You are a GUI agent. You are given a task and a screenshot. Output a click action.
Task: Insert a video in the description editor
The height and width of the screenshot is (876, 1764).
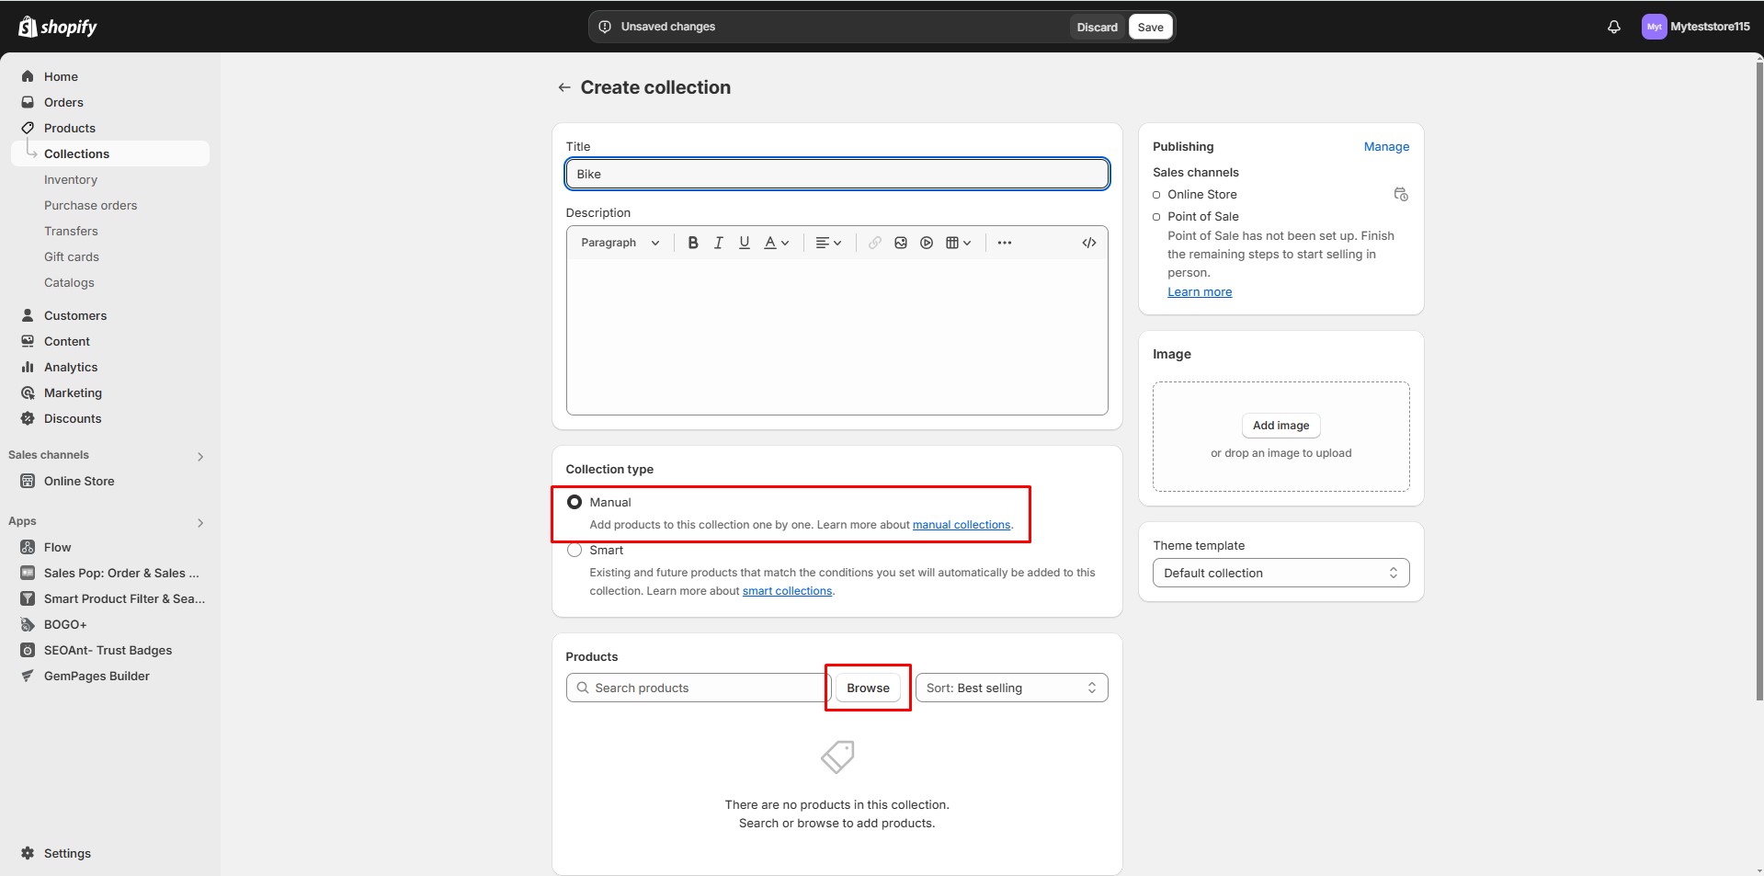(x=925, y=242)
